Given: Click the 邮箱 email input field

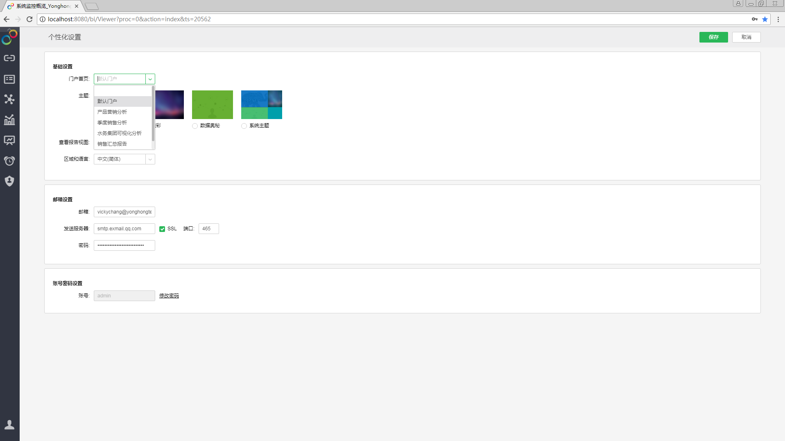Looking at the screenshot, I should [124, 212].
